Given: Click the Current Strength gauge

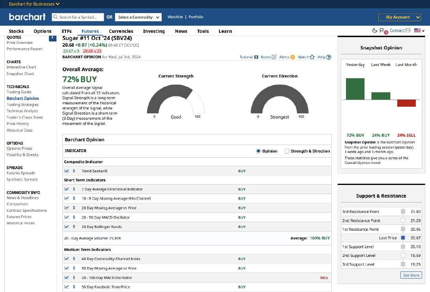Looking at the screenshot, I should pyautogui.click(x=176, y=99).
